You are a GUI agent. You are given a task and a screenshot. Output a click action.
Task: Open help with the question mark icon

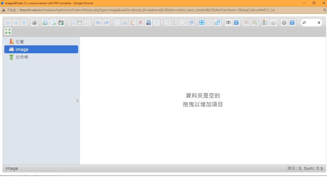point(292,23)
